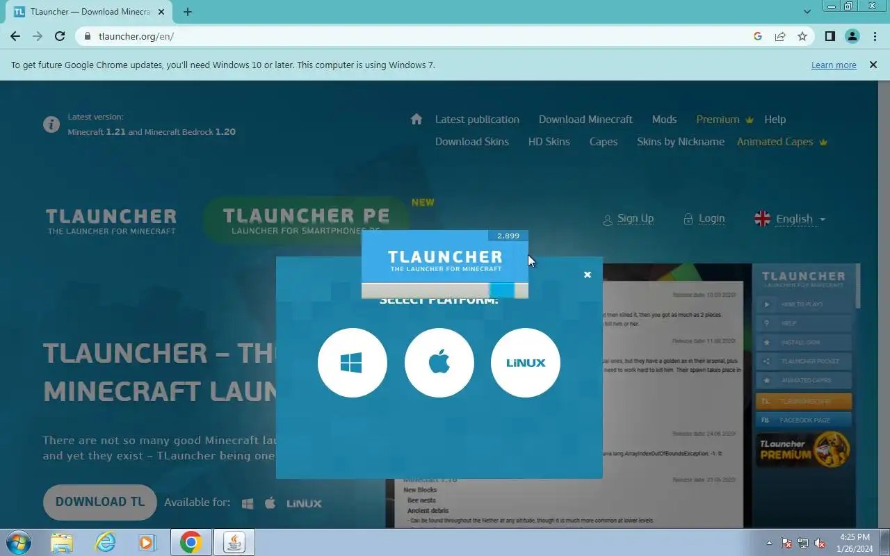Toggle Chrome side panel

pos(830,36)
